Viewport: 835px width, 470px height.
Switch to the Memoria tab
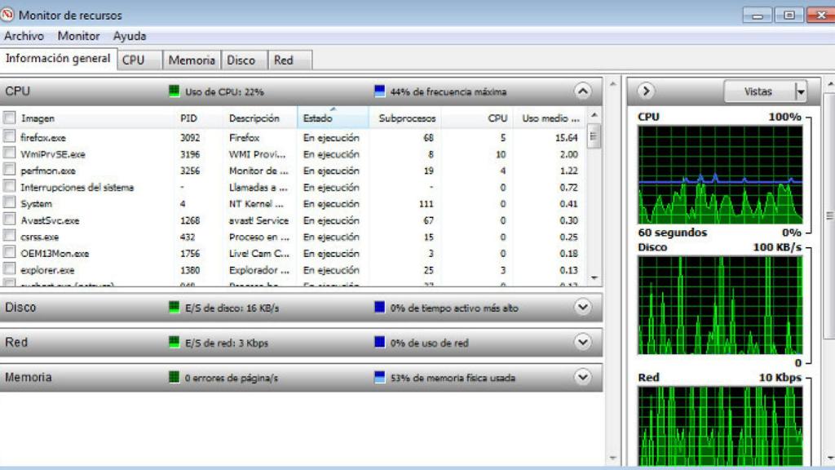coord(191,60)
